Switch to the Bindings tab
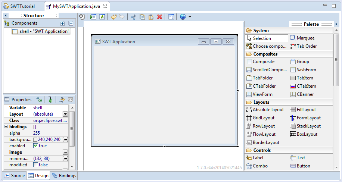 coord(64,175)
